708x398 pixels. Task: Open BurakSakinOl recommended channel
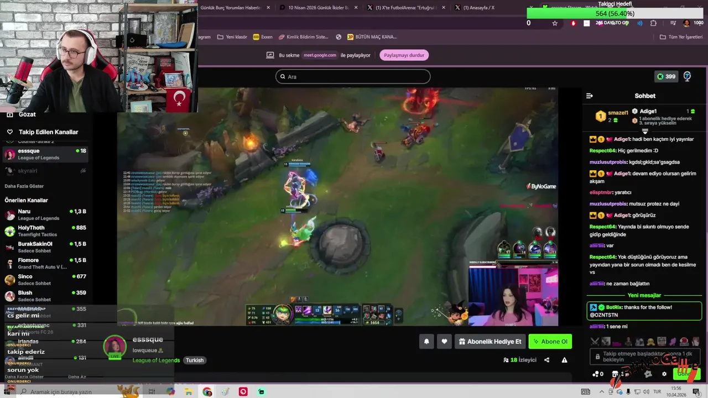pos(45,247)
